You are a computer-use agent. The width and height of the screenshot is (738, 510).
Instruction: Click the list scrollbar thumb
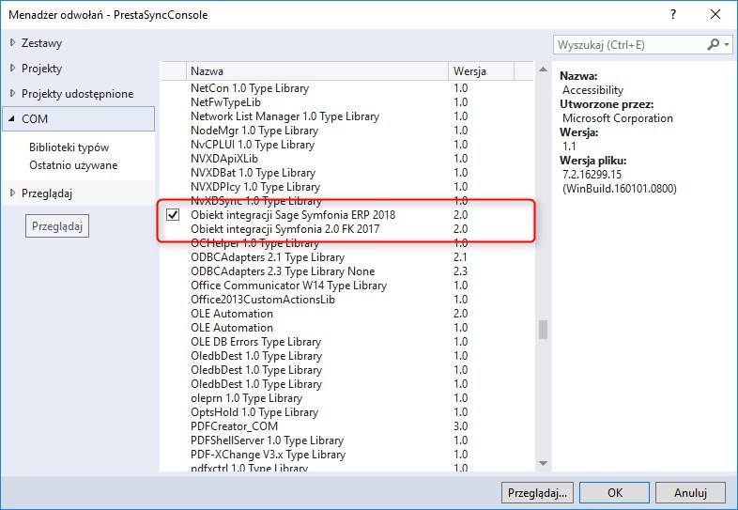[543, 330]
